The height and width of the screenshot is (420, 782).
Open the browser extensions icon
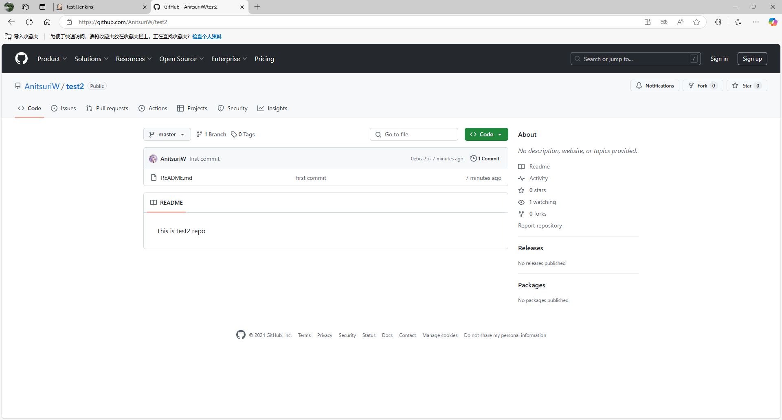(x=718, y=22)
